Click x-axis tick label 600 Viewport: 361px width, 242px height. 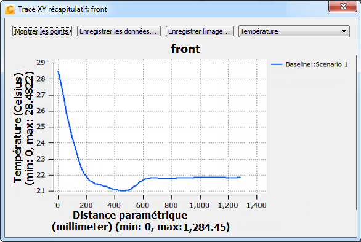[x=142, y=205]
